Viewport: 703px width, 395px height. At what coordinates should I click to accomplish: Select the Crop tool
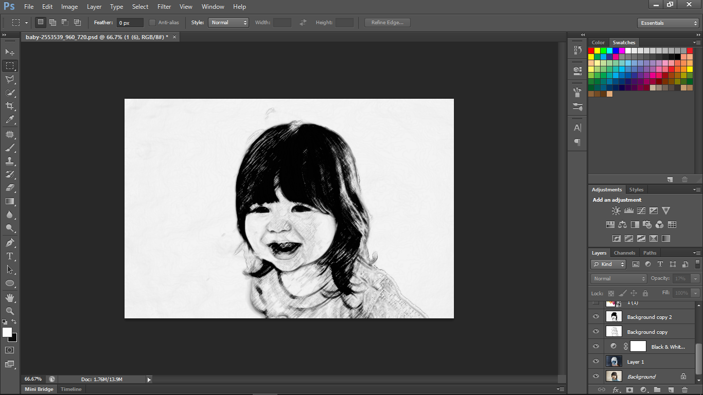click(10, 106)
